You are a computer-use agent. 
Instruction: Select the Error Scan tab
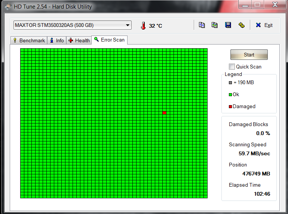[x=109, y=40]
